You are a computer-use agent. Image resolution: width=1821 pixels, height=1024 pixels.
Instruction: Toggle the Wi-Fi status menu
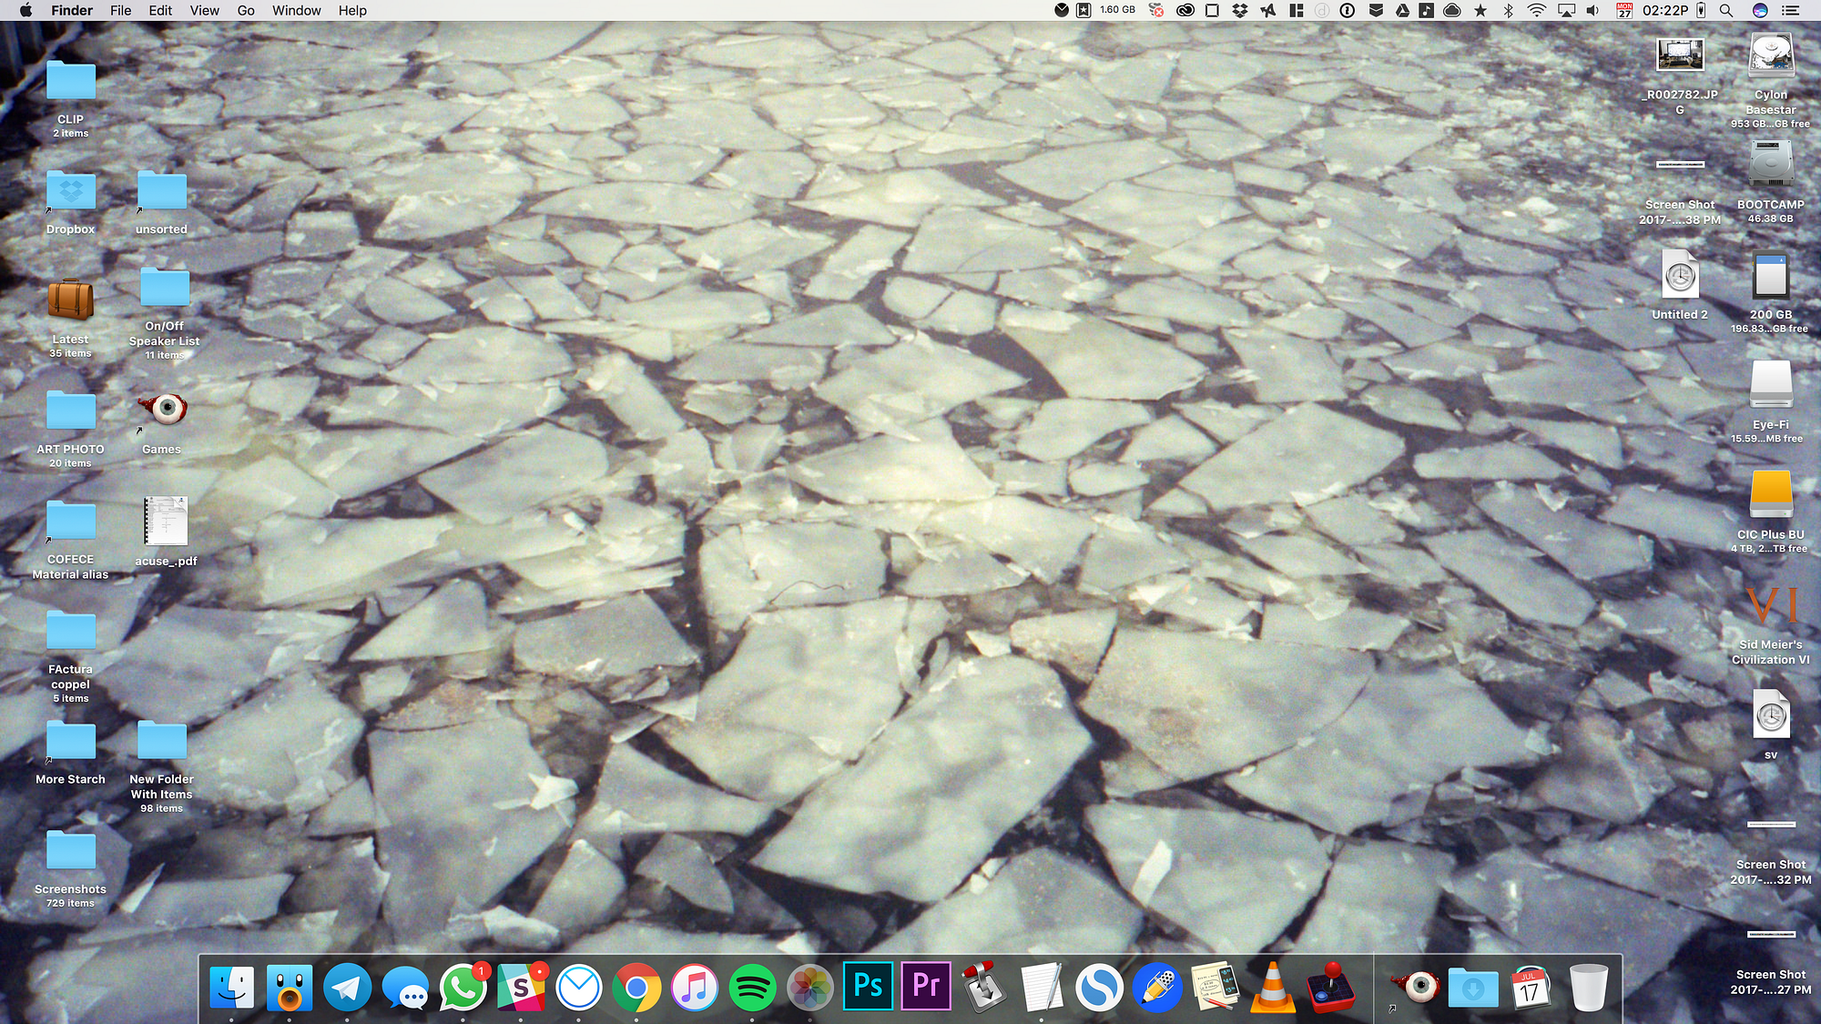pos(1537,11)
